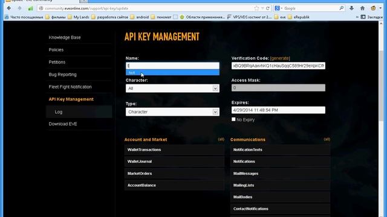The width and height of the screenshot is (387, 217).
Task: Select all Communications permissions
Action: click(x=327, y=139)
